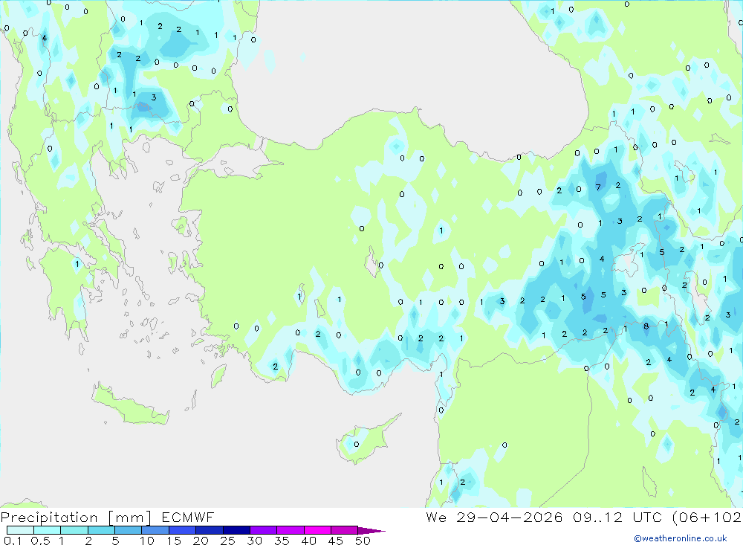Pick the 5–10 mm legend swatch
This screenshot has height=545, width=743.
pos(128,530)
